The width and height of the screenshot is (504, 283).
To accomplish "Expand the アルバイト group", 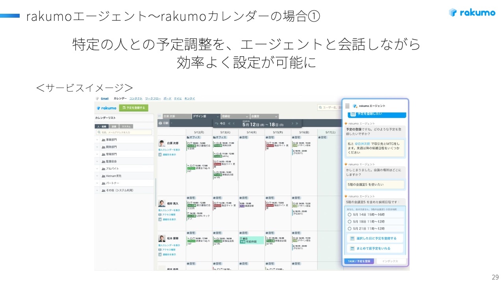I will click(x=97, y=169).
